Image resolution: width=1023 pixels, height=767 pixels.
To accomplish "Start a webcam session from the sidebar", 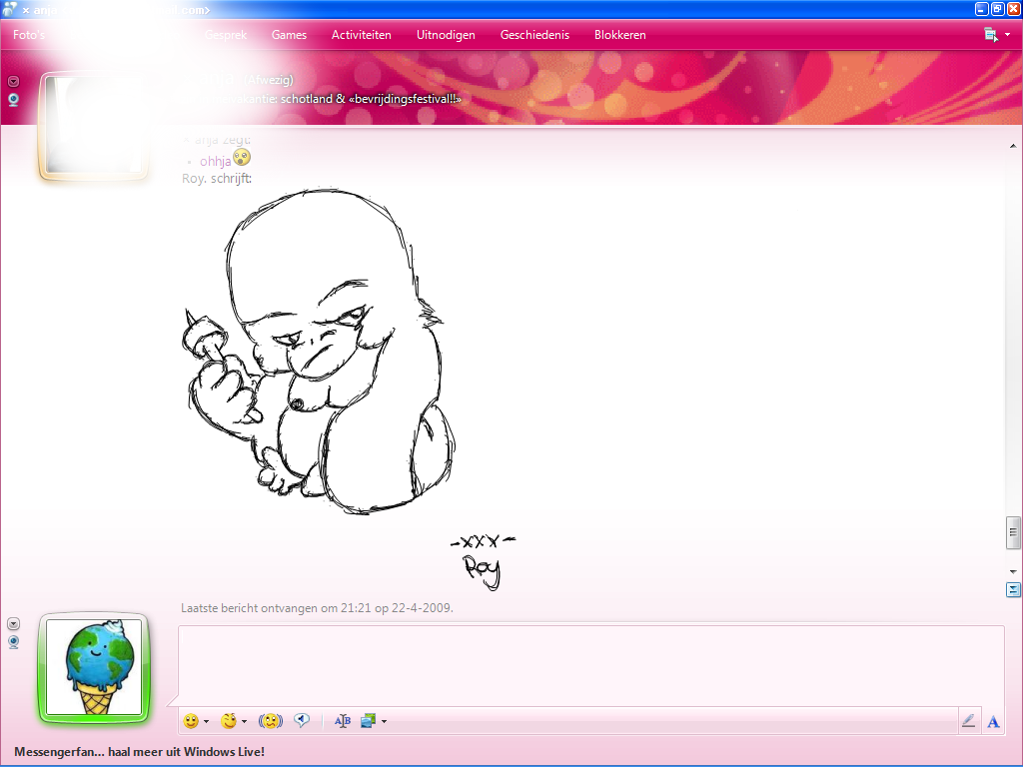I will [13, 99].
